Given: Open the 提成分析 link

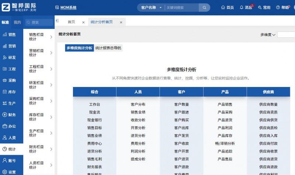Looking at the screenshot, I should pyautogui.click(x=138, y=159).
